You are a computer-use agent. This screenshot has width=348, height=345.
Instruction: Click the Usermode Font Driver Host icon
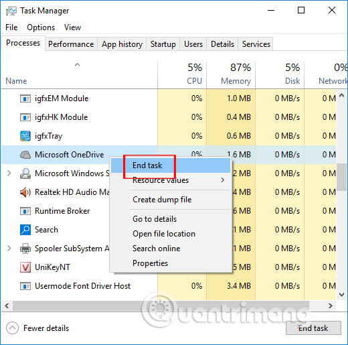pos(25,286)
